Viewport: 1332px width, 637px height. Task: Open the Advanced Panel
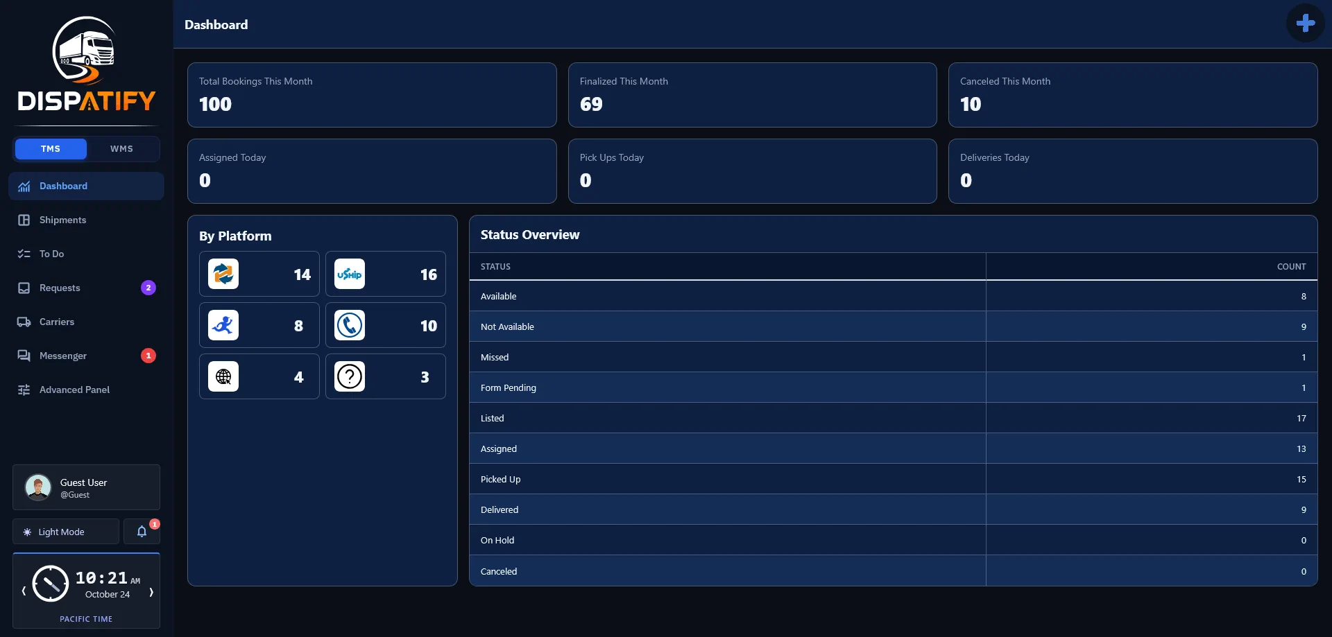86,390
